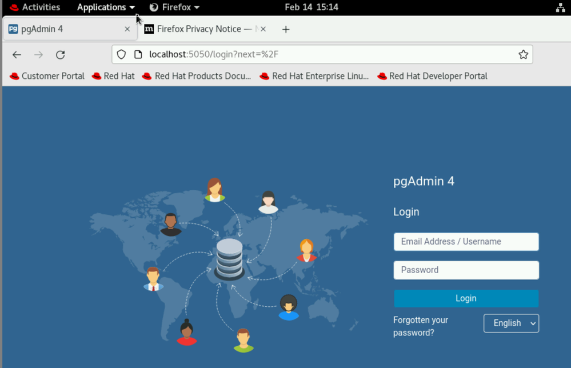This screenshot has height=368, width=571.
Task: Bookmark this page with the star icon
Action: 523,54
